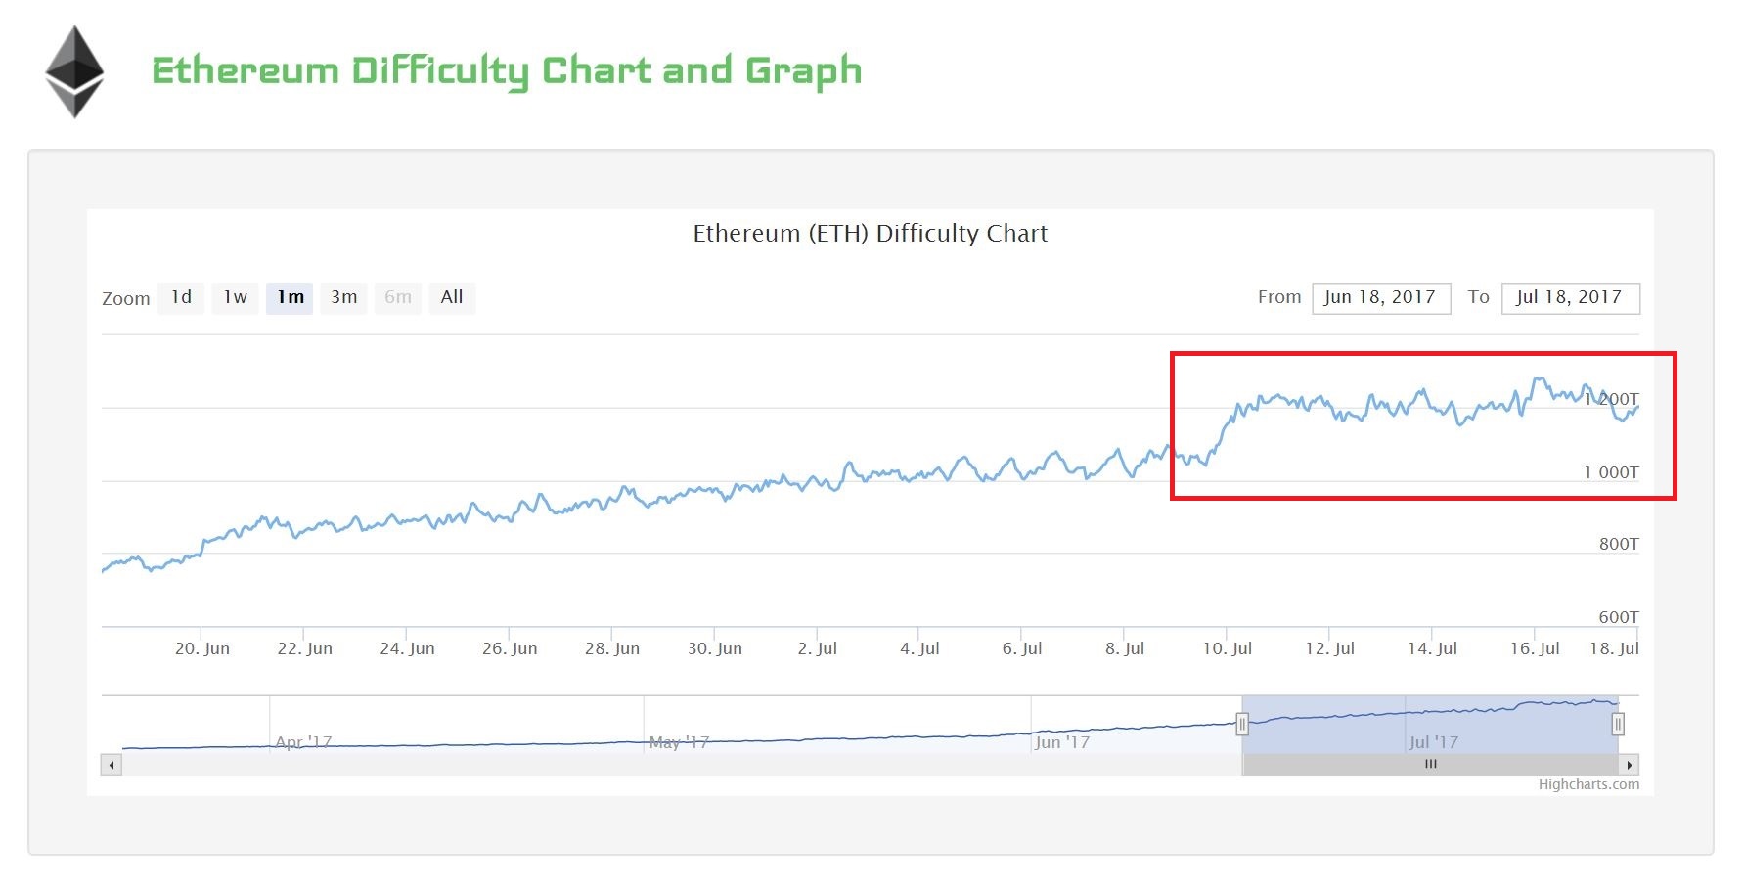Select the 1m zoom range

click(x=290, y=297)
